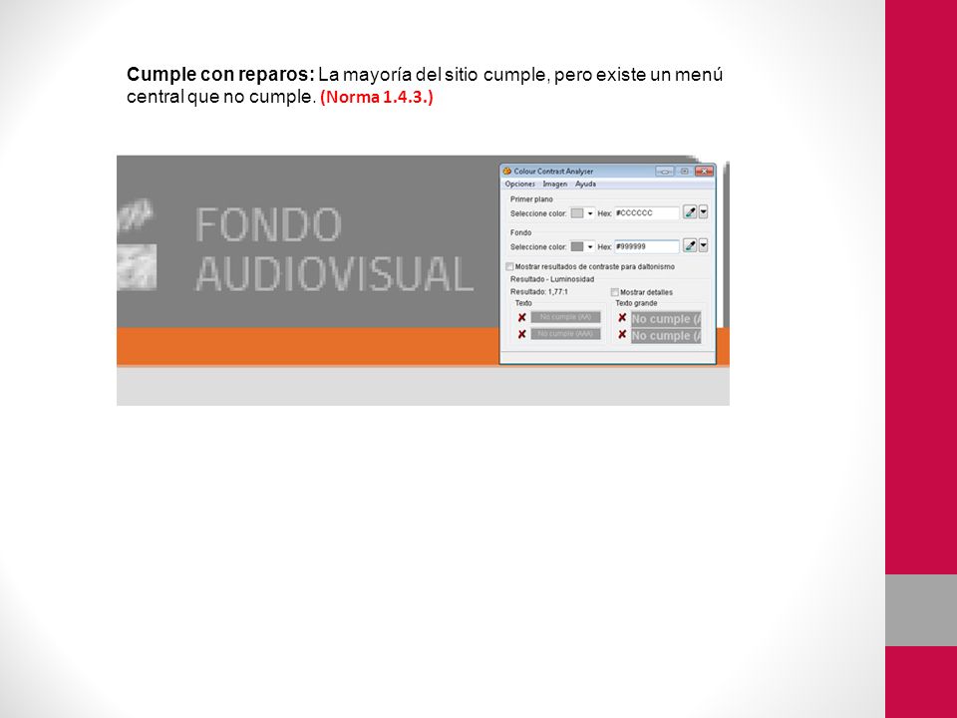Image resolution: width=957 pixels, height=718 pixels.
Task: Open the Opciones menu
Action: point(520,183)
